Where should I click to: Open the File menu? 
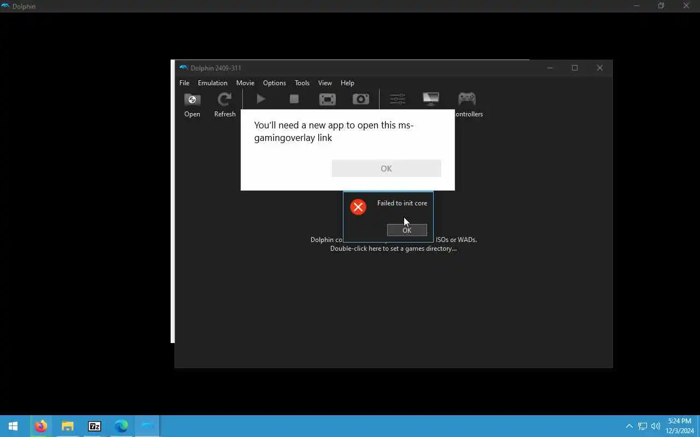tap(184, 83)
